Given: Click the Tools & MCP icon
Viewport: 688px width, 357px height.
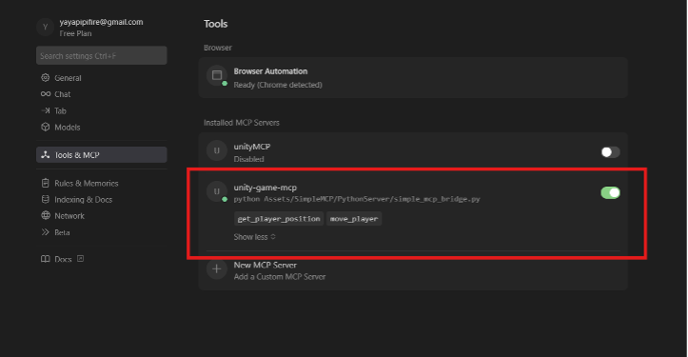Looking at the screenshot, I should coord(45,154).
